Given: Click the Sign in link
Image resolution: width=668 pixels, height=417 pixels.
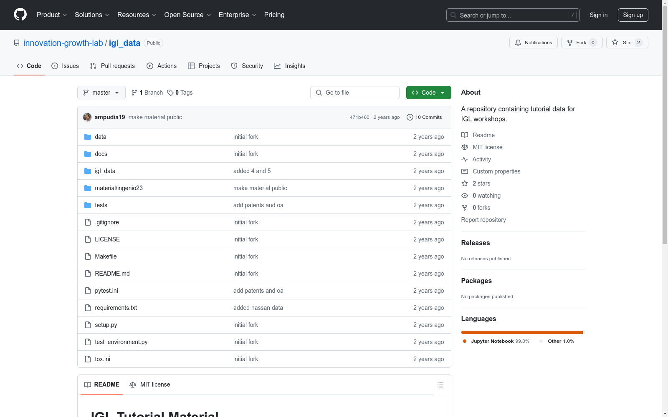Looking at the screenshot, I should (x=599, y=15).
